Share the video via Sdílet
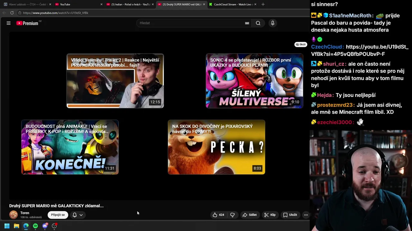 pos(249,215)
